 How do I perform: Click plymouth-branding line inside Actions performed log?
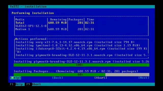(82, 55)
